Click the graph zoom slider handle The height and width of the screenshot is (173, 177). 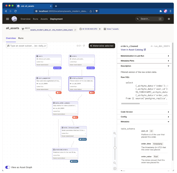coord(115,148)
